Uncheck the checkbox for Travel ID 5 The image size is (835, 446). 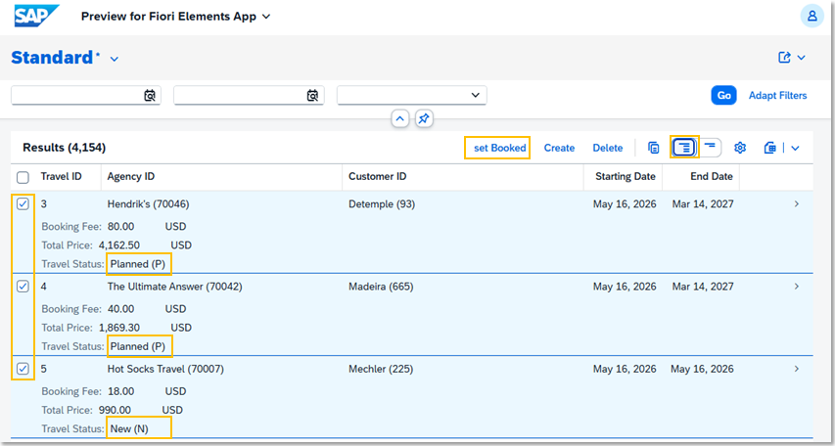coord(23,369)
